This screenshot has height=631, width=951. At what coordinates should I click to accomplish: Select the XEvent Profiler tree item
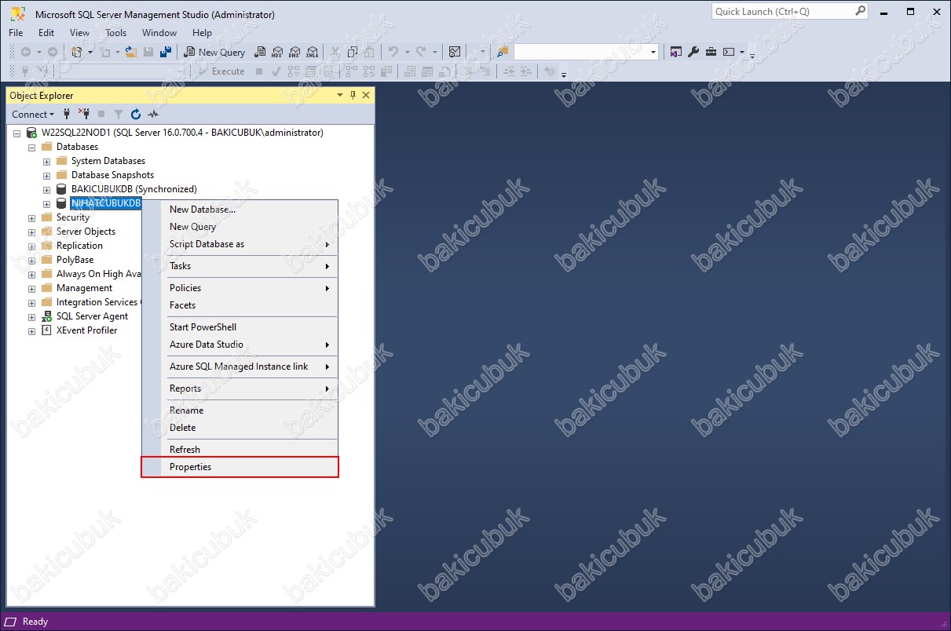(86, 330)
